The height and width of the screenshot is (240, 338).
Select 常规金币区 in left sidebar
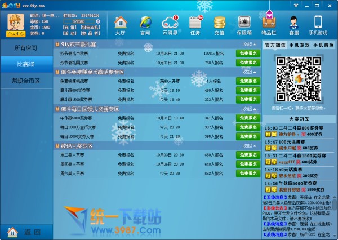pyautogui.click(x=27, y=81)
